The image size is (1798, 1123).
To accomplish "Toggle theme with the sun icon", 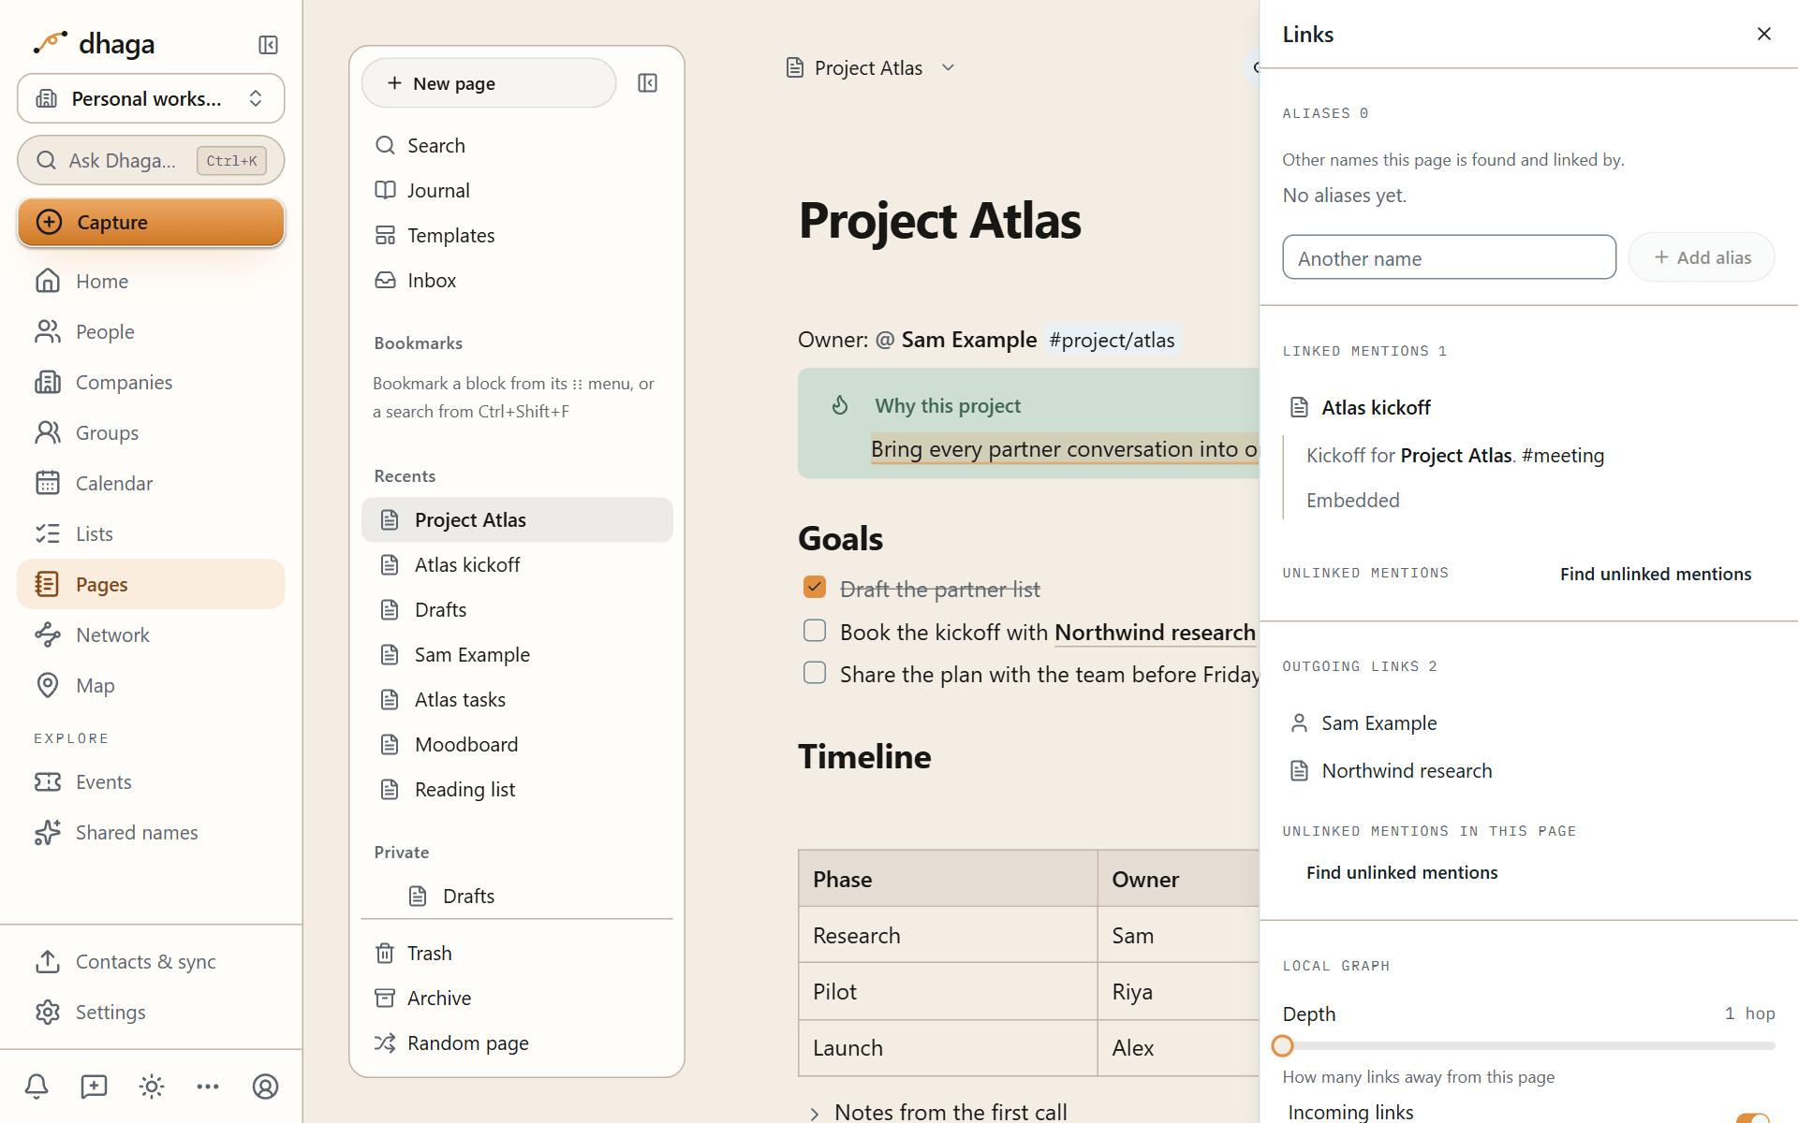I will (x=151, y=1087).
